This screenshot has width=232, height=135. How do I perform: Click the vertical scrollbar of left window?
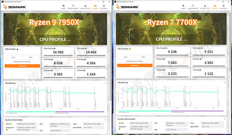click(110, 56)
